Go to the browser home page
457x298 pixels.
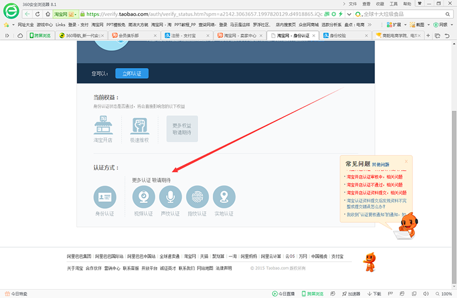click(47, 14)
